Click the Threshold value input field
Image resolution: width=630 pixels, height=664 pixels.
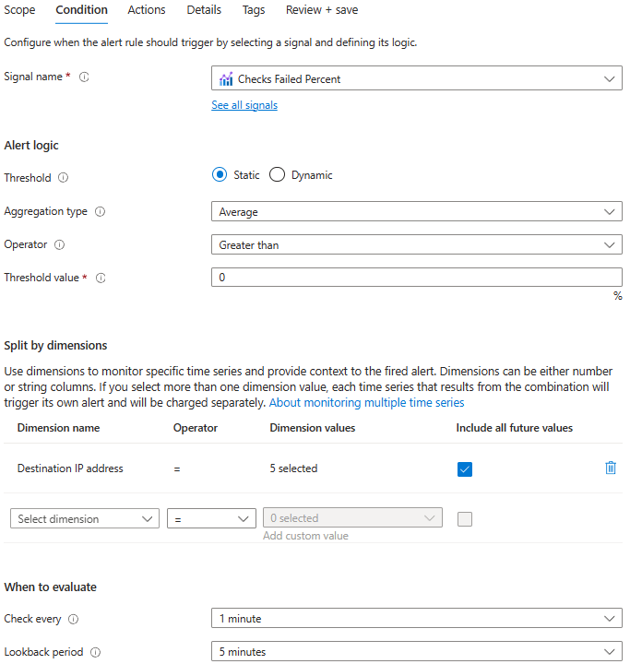point(417,278)
